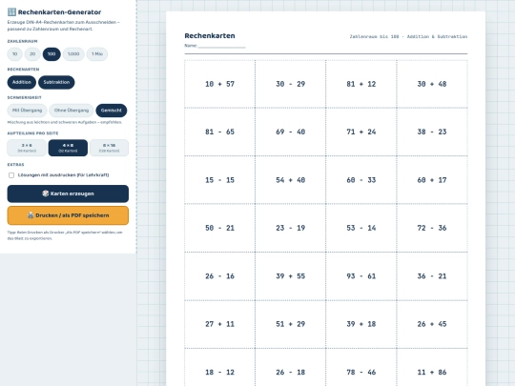Click the card 39 + 18
This screenshot has height=386, width=515.
[x=361, y=324]
